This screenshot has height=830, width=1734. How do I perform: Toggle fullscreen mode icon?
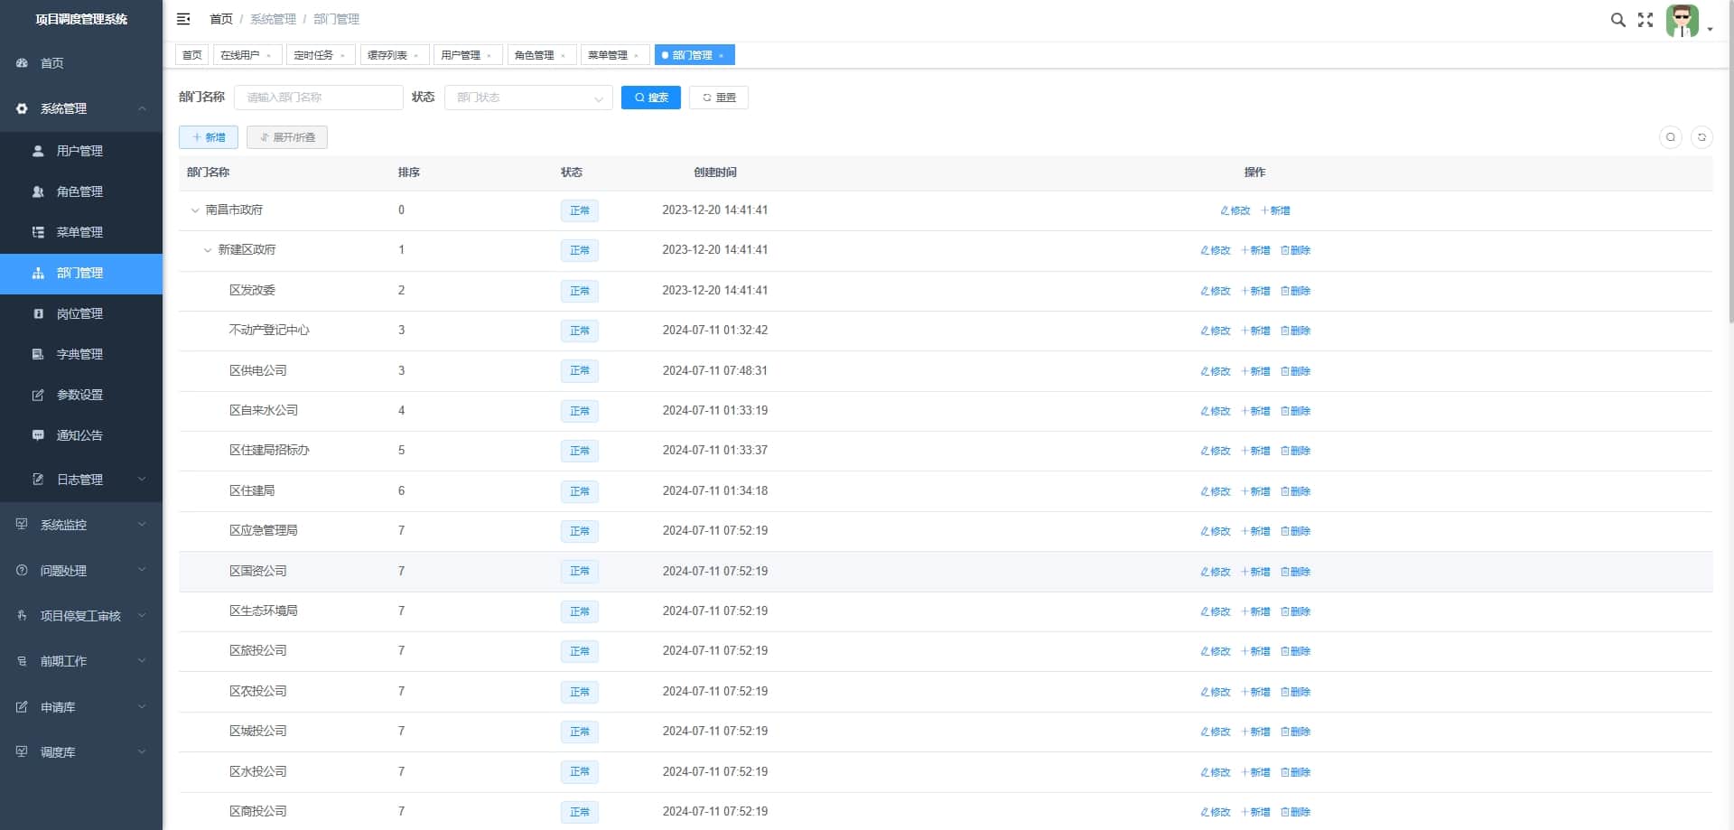tap(1645, 20)
